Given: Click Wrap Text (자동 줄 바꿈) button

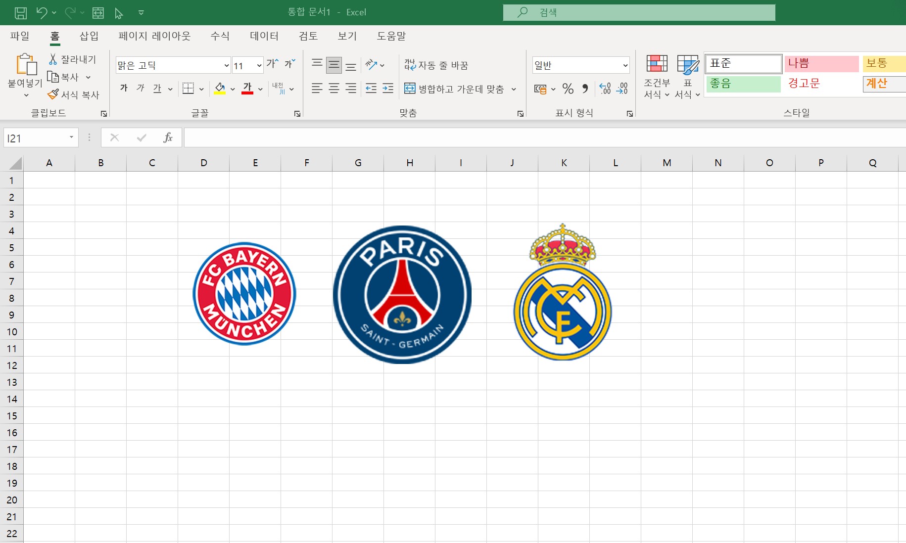Looking at the screenshot, I should tap(436, 65).
